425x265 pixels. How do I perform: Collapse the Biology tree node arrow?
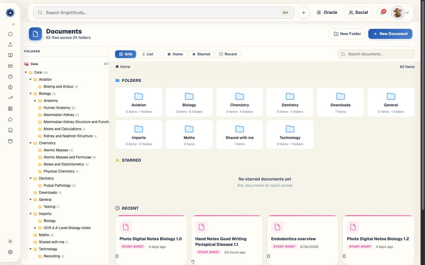click(31, 93)
